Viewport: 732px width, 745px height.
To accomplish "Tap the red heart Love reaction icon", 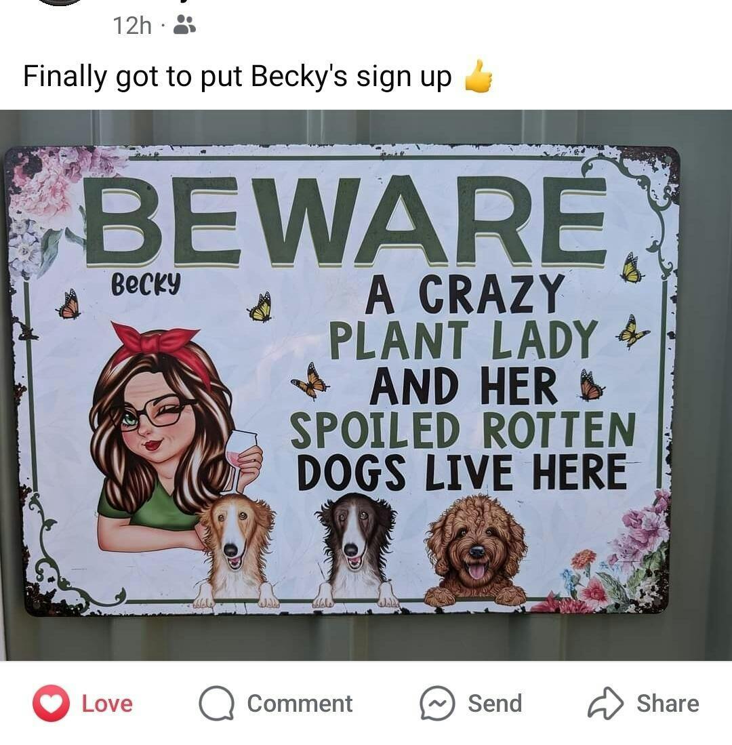I will coord(52,703).
